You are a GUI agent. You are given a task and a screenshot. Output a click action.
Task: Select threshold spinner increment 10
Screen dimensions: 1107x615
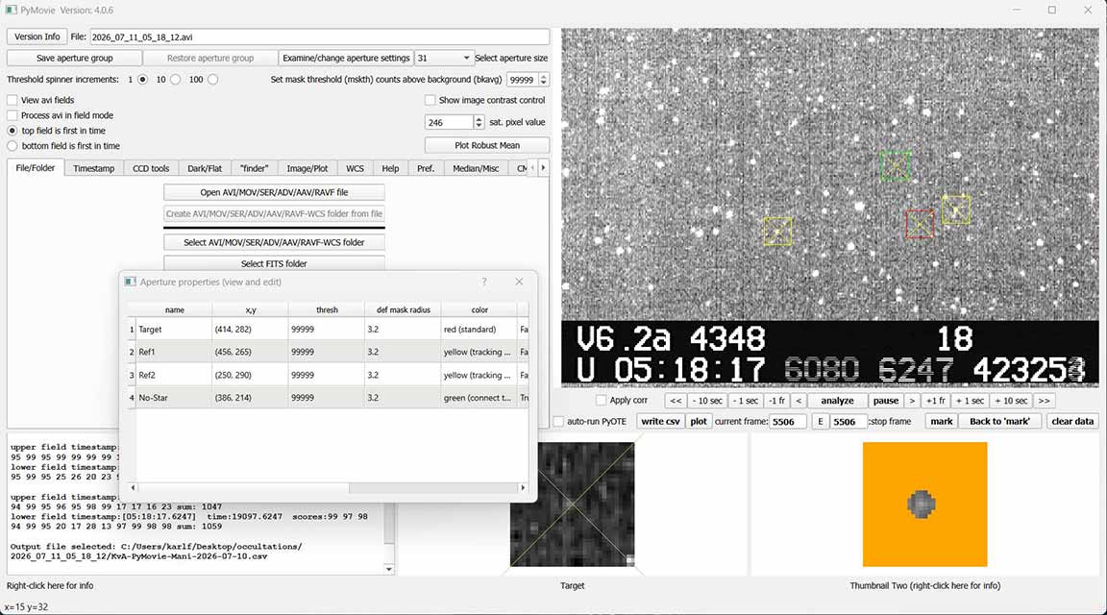[175, 80]
